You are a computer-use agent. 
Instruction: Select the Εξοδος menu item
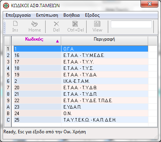[x=92, y=15]
